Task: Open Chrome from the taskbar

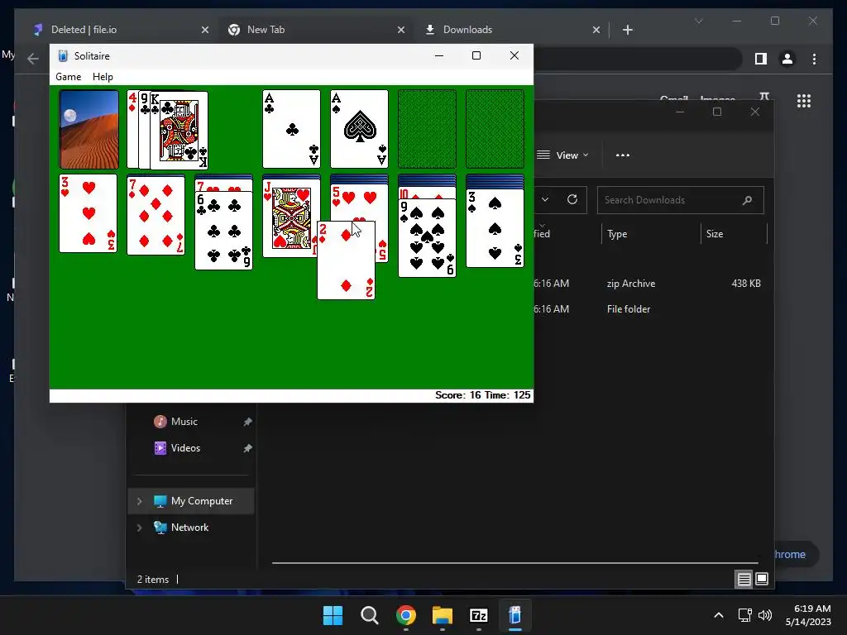Action: coord(405,615)
